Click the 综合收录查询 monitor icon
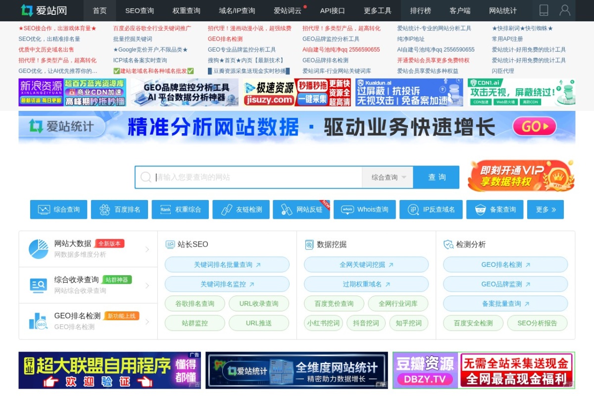The height and width of the screenshot is (396, 594). pyautogui.click(x=38, y=285)
